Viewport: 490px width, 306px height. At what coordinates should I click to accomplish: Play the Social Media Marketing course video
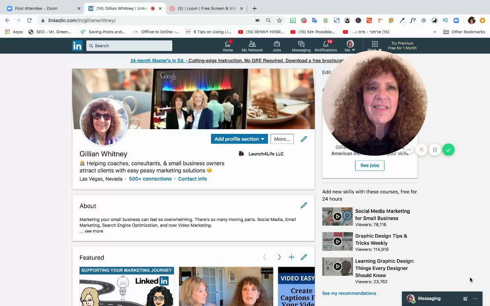[337, 216]
